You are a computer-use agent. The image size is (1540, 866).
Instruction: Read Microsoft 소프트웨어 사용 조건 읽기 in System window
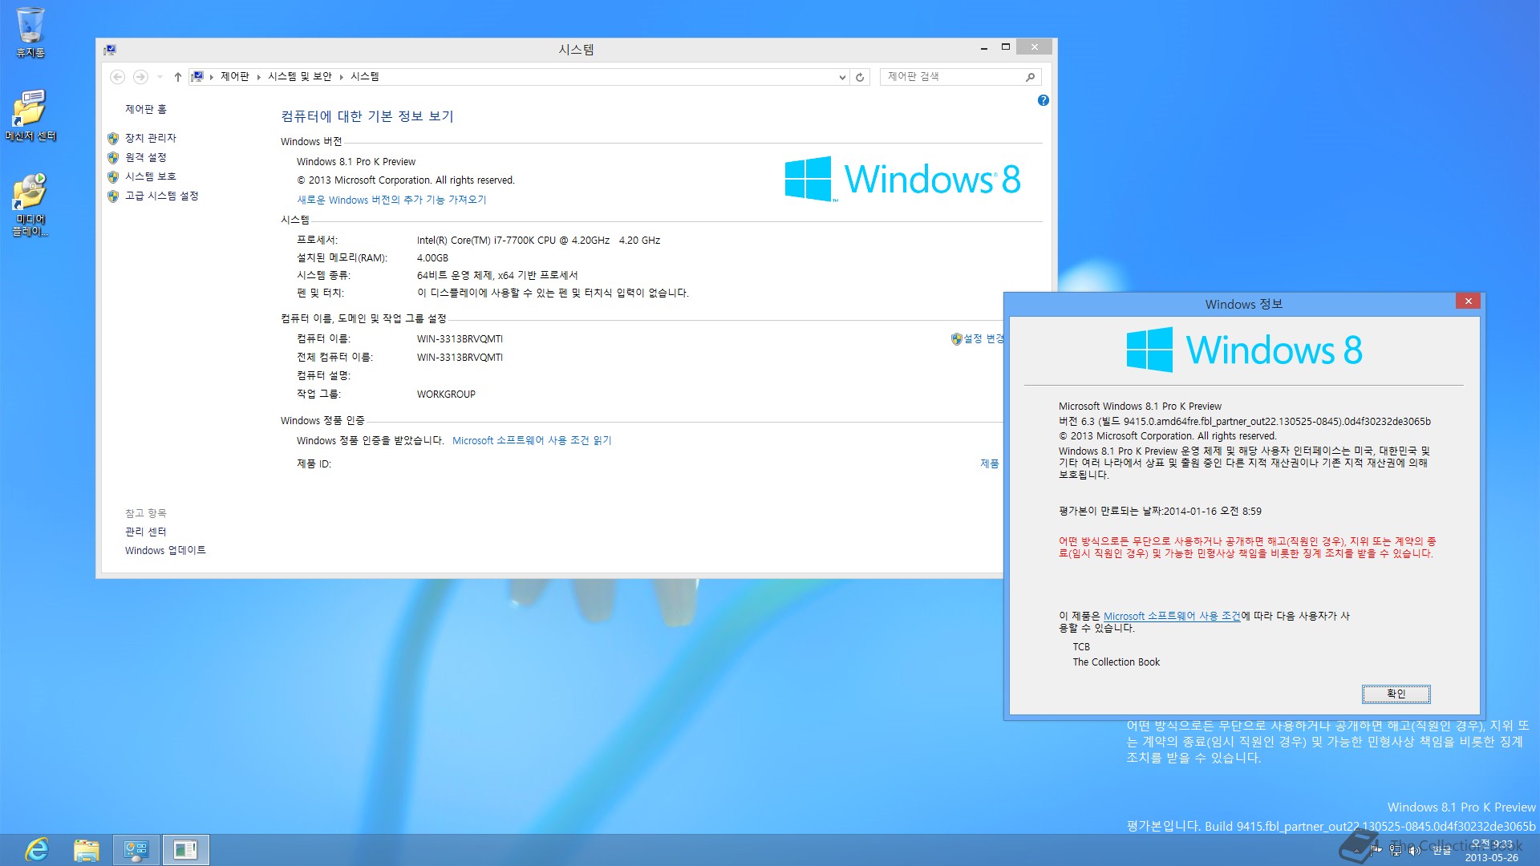[x=532, y=440]
